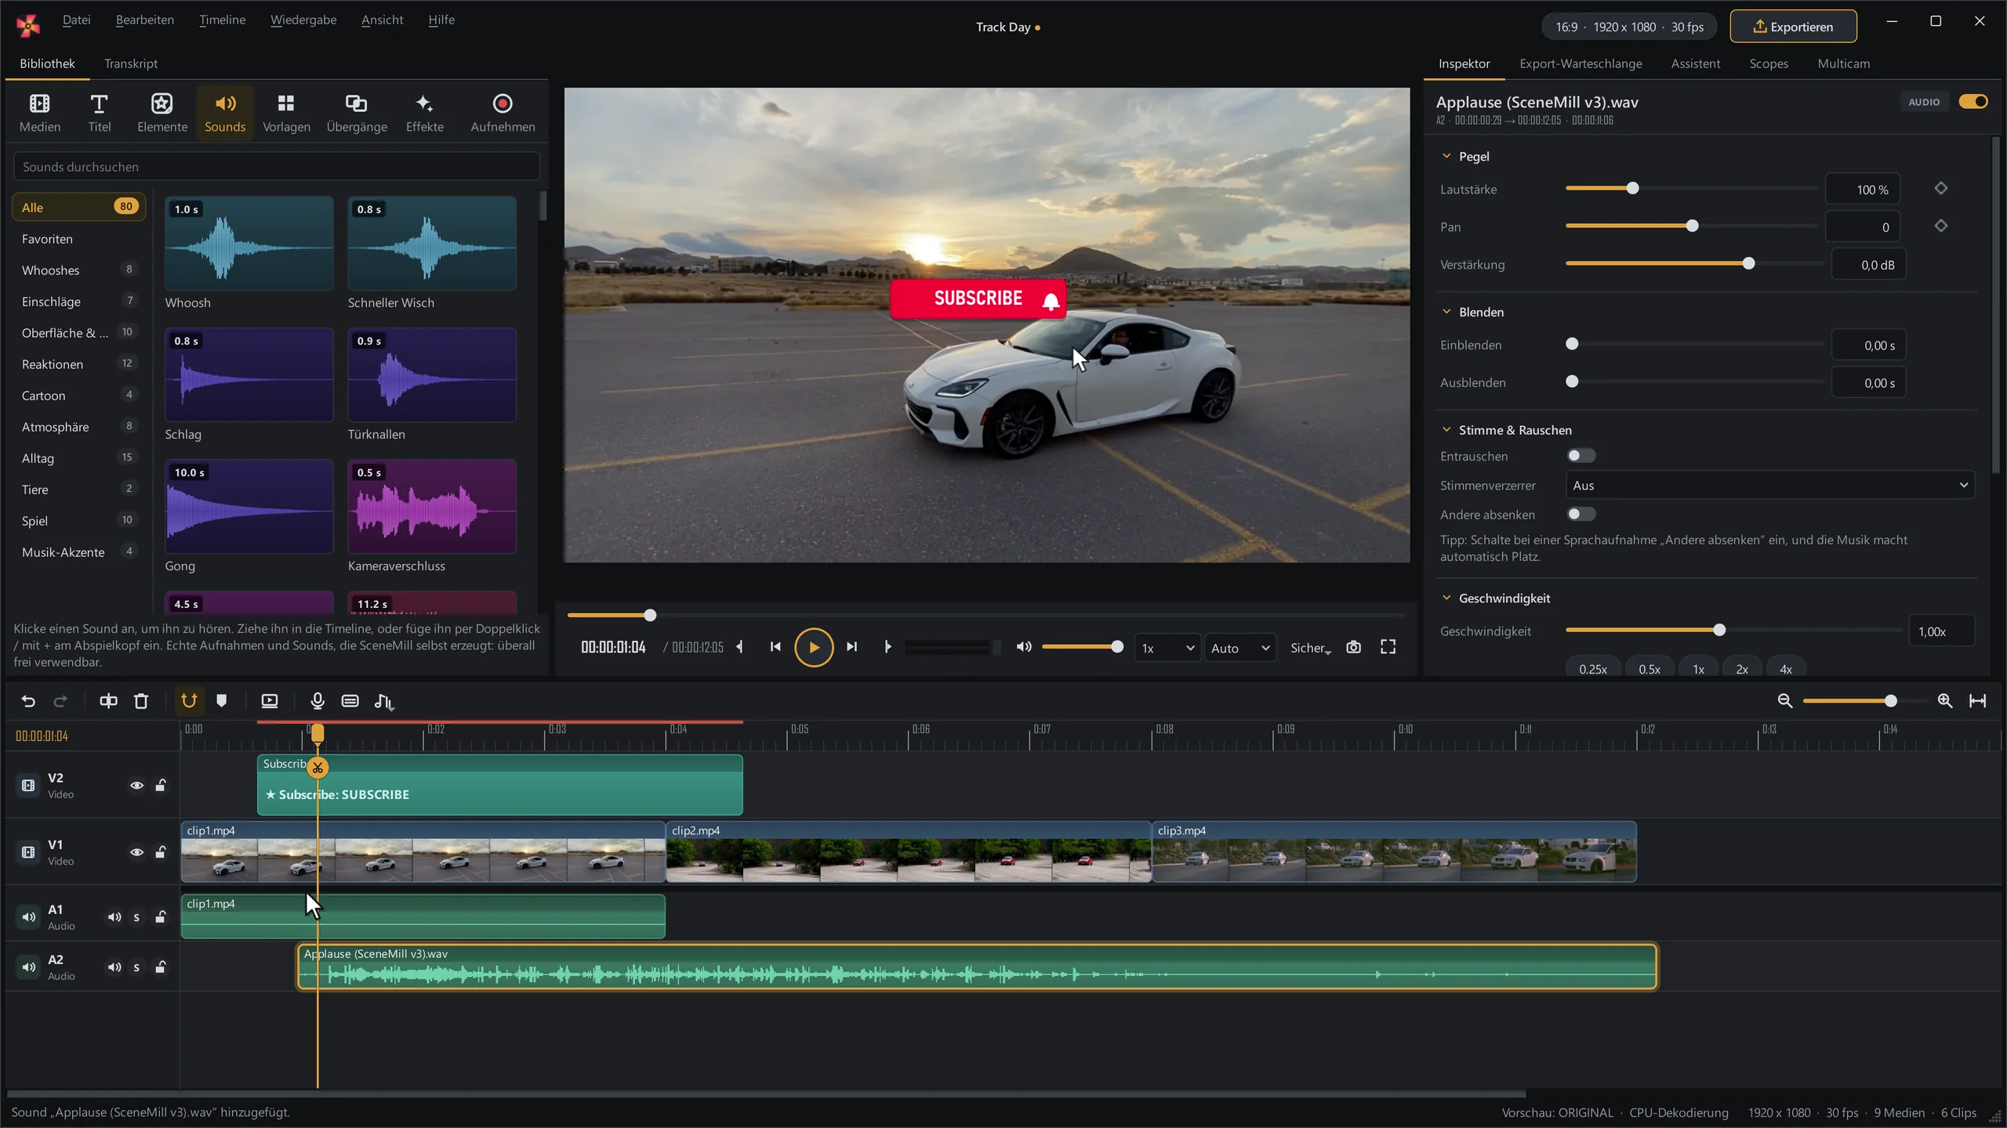The image size is (2007, 1128).
Task: Open the Wiedergabe menu
Action: [303, 20]
